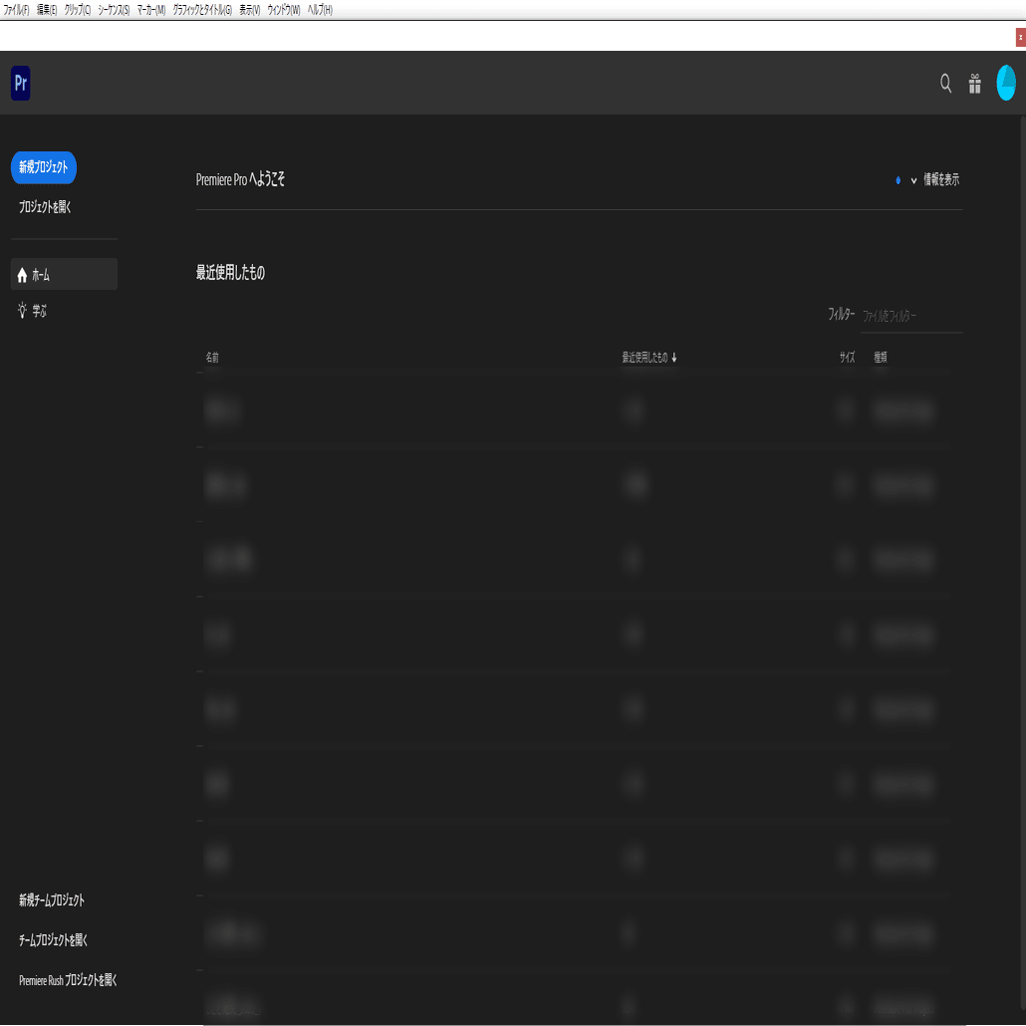Open 学ぶ with the lightbulb icon
The image size is (1026, 1026).
[x=33, y=311]
